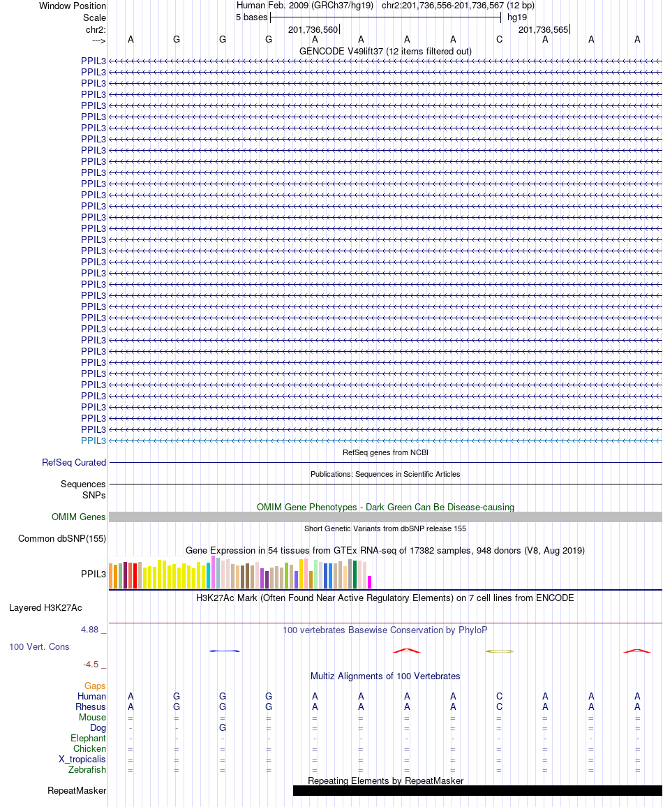
Task: Open the OMIM Gene Phenotypes track title
Action: (385, 507)
